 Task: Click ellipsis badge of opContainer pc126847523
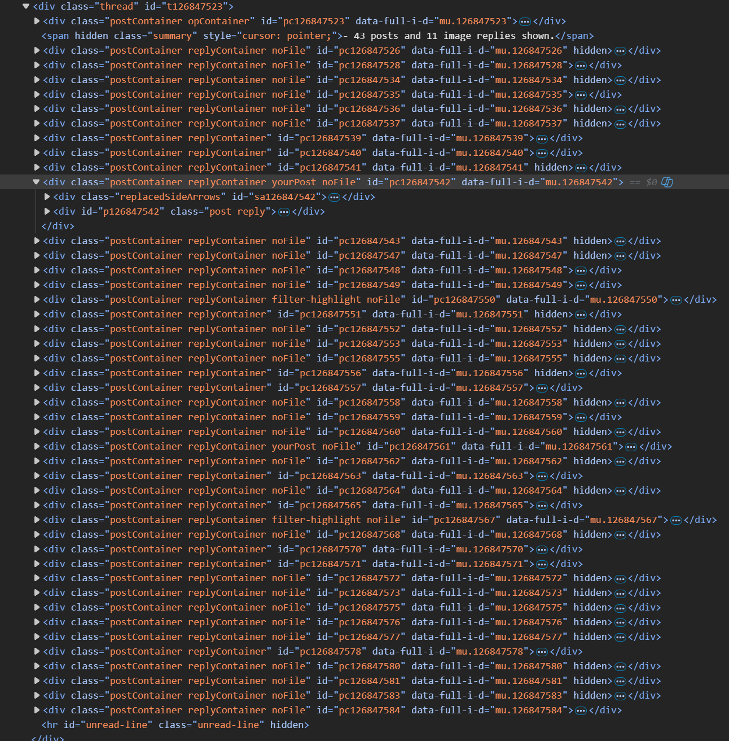pos(525,21)
